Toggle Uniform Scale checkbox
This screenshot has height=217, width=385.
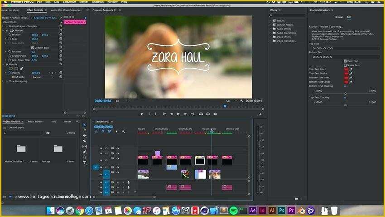pos(33,48)
